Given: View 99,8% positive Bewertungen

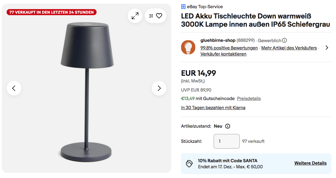Looking at the screenshot, I should click(229, 48).
